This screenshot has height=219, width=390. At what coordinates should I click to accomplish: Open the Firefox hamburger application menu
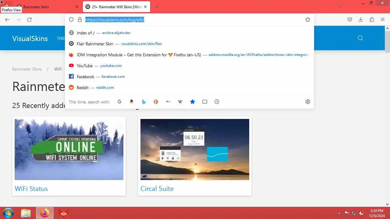[x=383, y=19]
